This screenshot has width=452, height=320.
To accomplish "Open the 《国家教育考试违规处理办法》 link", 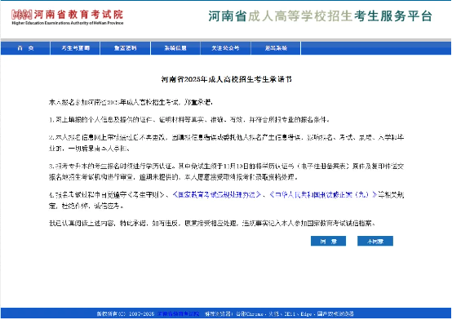I will point(216,195).
